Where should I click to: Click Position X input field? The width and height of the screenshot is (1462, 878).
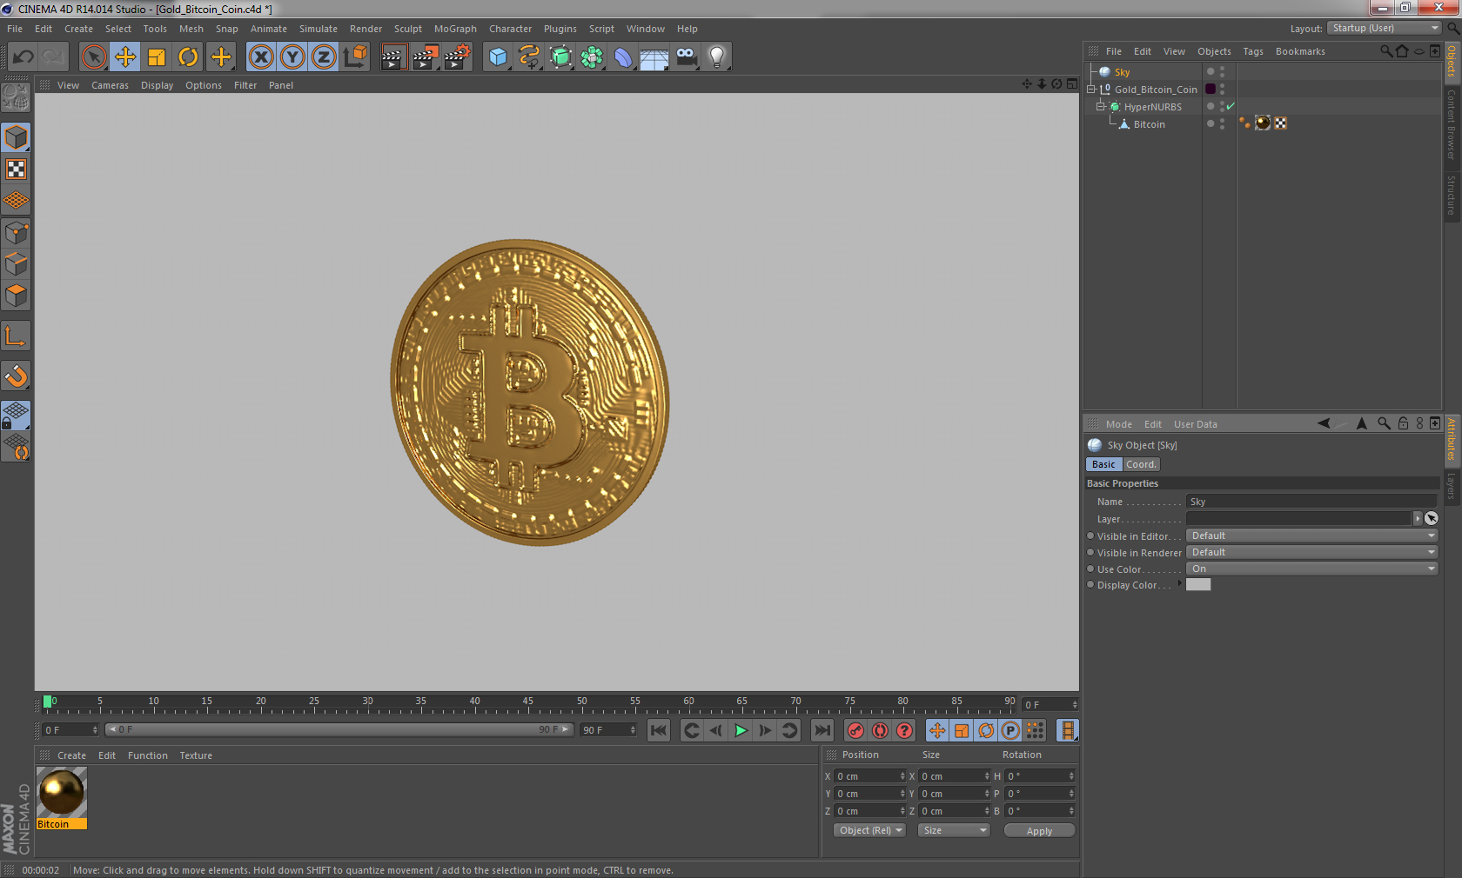tap(869, 776)
